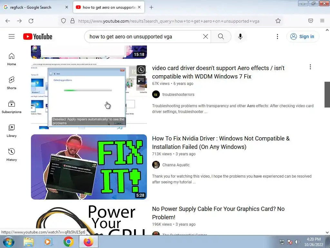Click the Power Your GPU thumbnail

click(89, 220)
